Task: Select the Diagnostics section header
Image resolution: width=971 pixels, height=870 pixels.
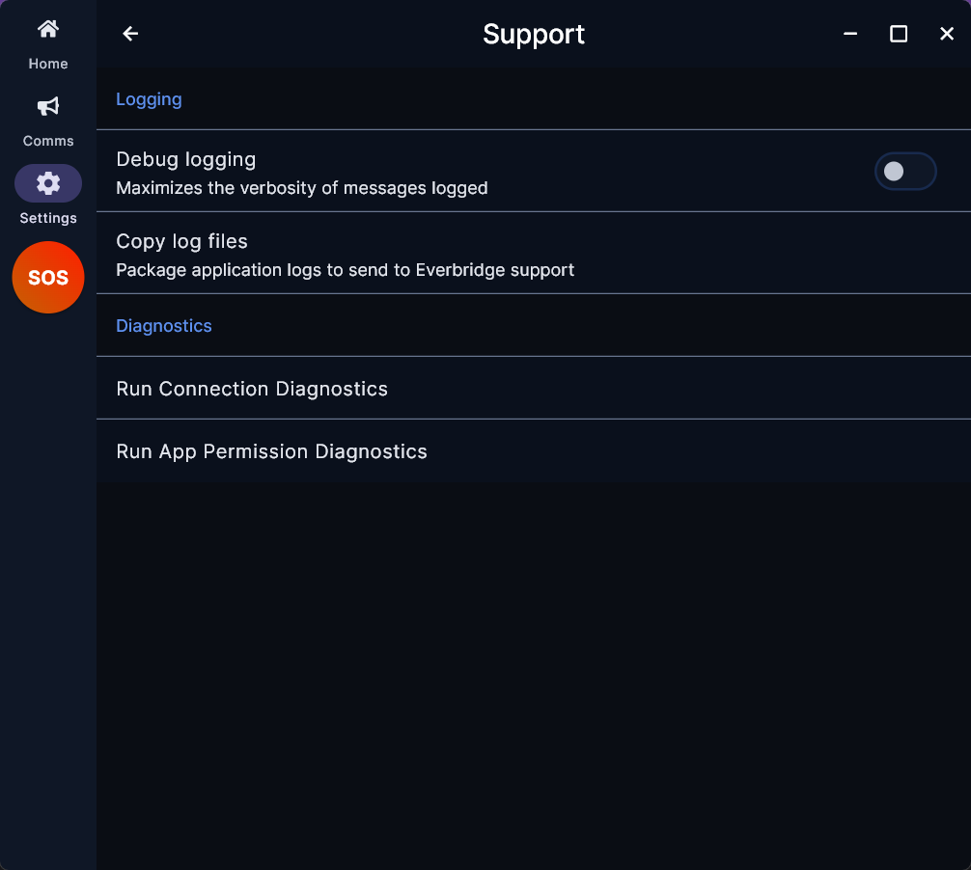Action: tap(163, 325)
